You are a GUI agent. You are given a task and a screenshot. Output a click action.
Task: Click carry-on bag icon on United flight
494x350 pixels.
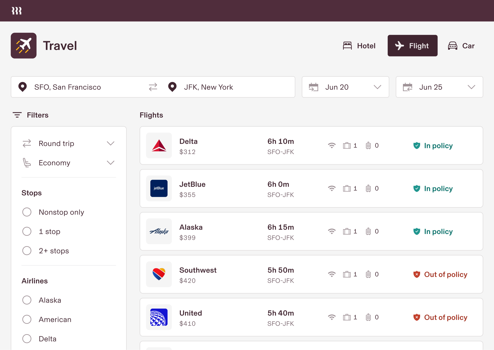347,317
